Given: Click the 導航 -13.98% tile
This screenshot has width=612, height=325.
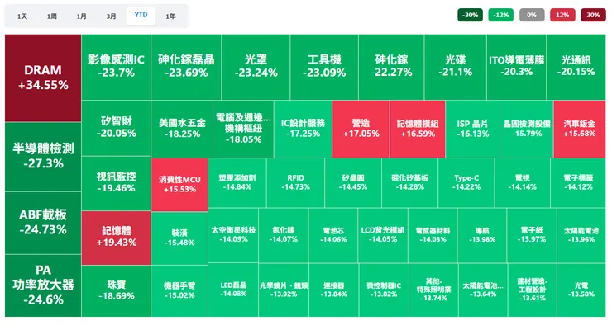Looking at the screenshot, I should pos(482,235).
